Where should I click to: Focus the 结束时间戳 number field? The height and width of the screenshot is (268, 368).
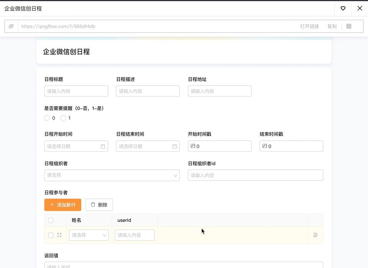tap(291, 146)
